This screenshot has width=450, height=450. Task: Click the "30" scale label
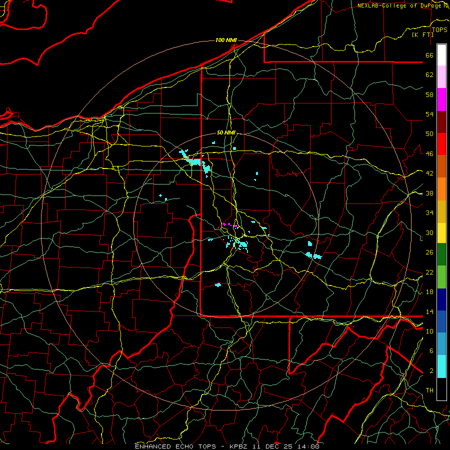coord(429,232)
